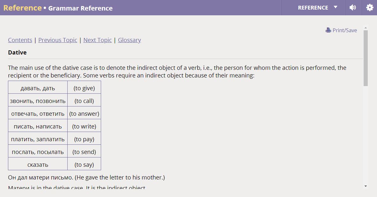The height and width of the screenshot is (197, 377).
Task: Open the Contents page
Action: [x=20, y=40]
